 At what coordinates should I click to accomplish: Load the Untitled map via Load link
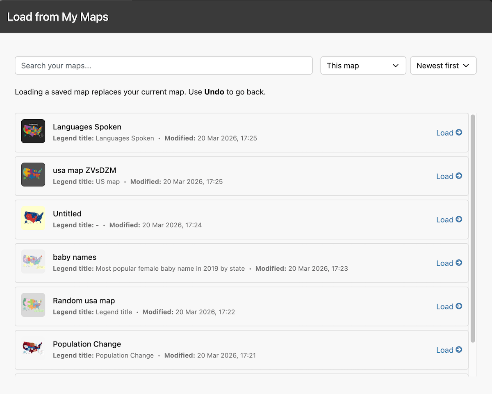pos(444,220)
